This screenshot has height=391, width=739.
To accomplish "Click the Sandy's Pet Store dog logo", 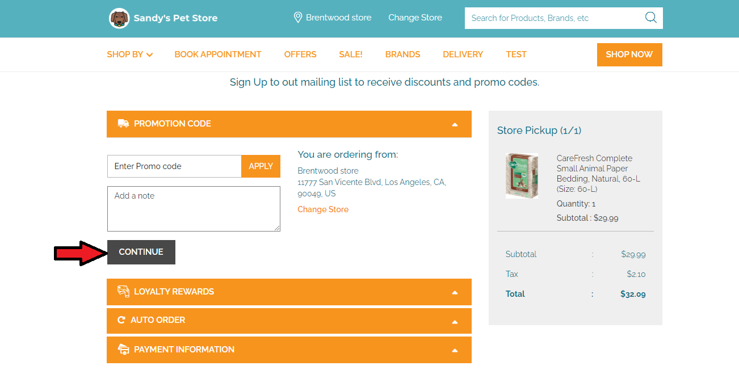I will (x=119, y=18).
